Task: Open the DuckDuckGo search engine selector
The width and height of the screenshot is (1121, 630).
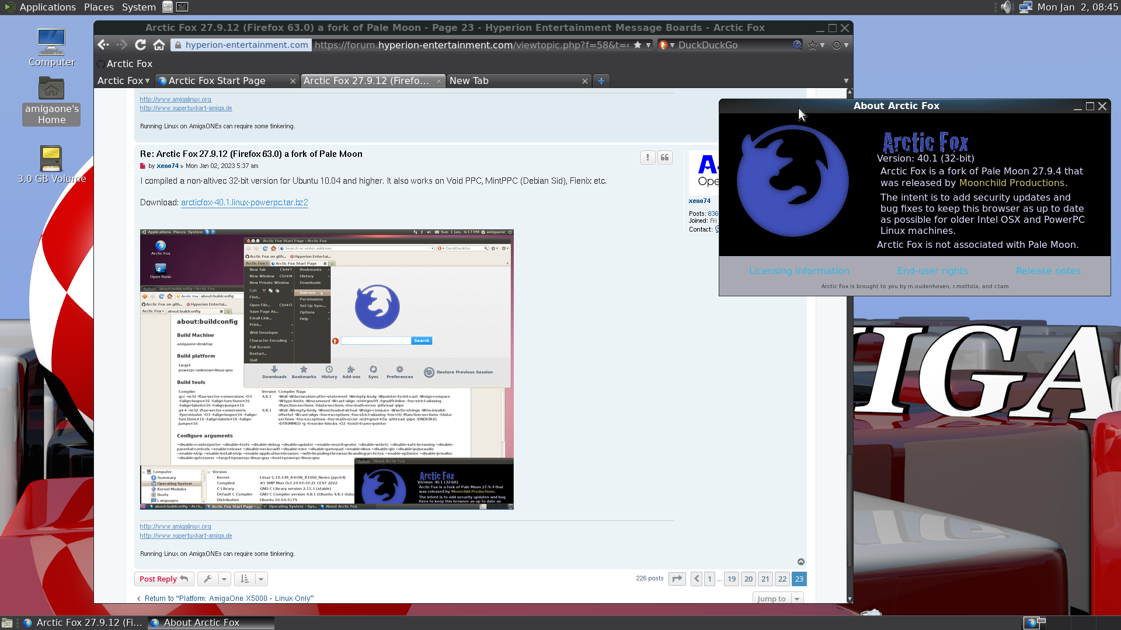Action: click(666, 45)
